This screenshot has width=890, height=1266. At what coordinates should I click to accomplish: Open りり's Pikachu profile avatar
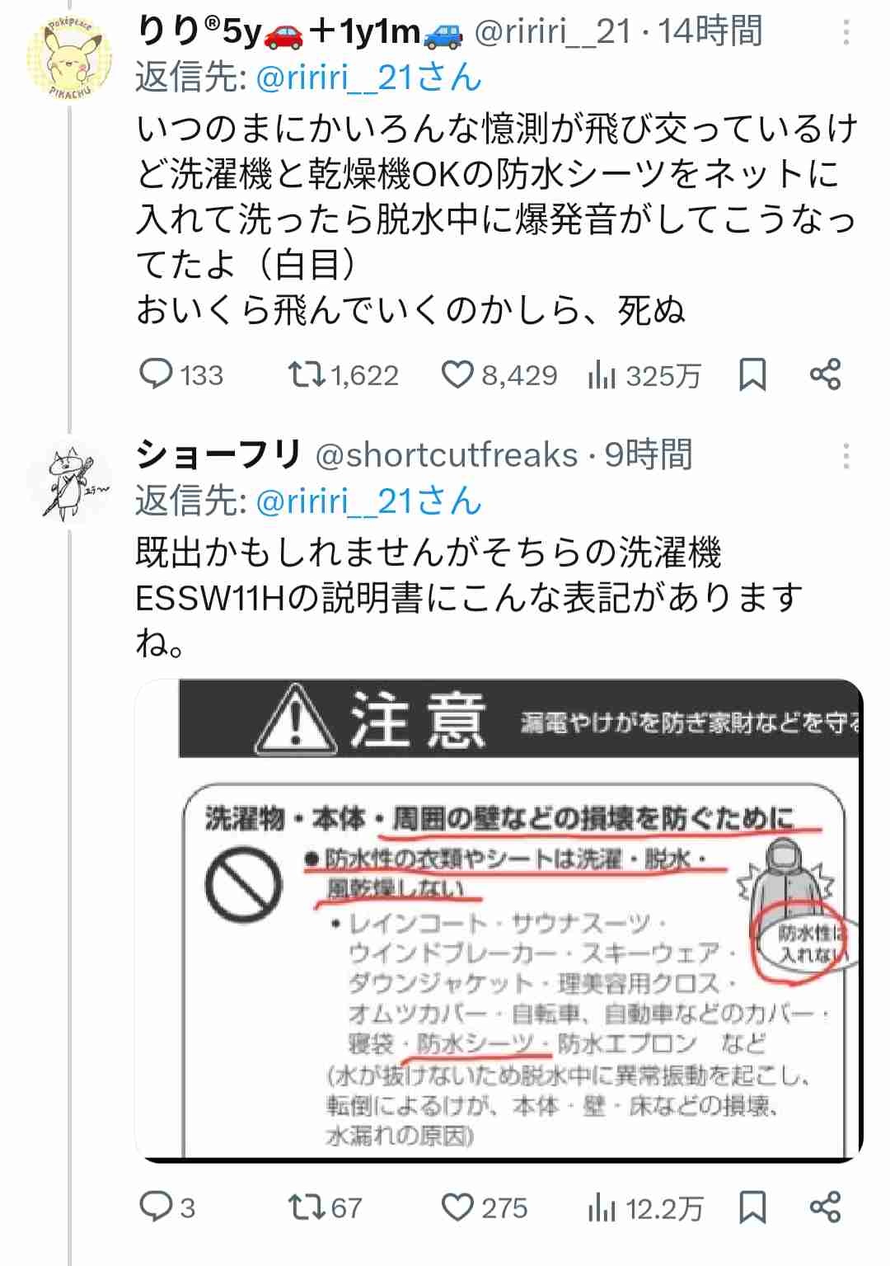coord(69,58)
